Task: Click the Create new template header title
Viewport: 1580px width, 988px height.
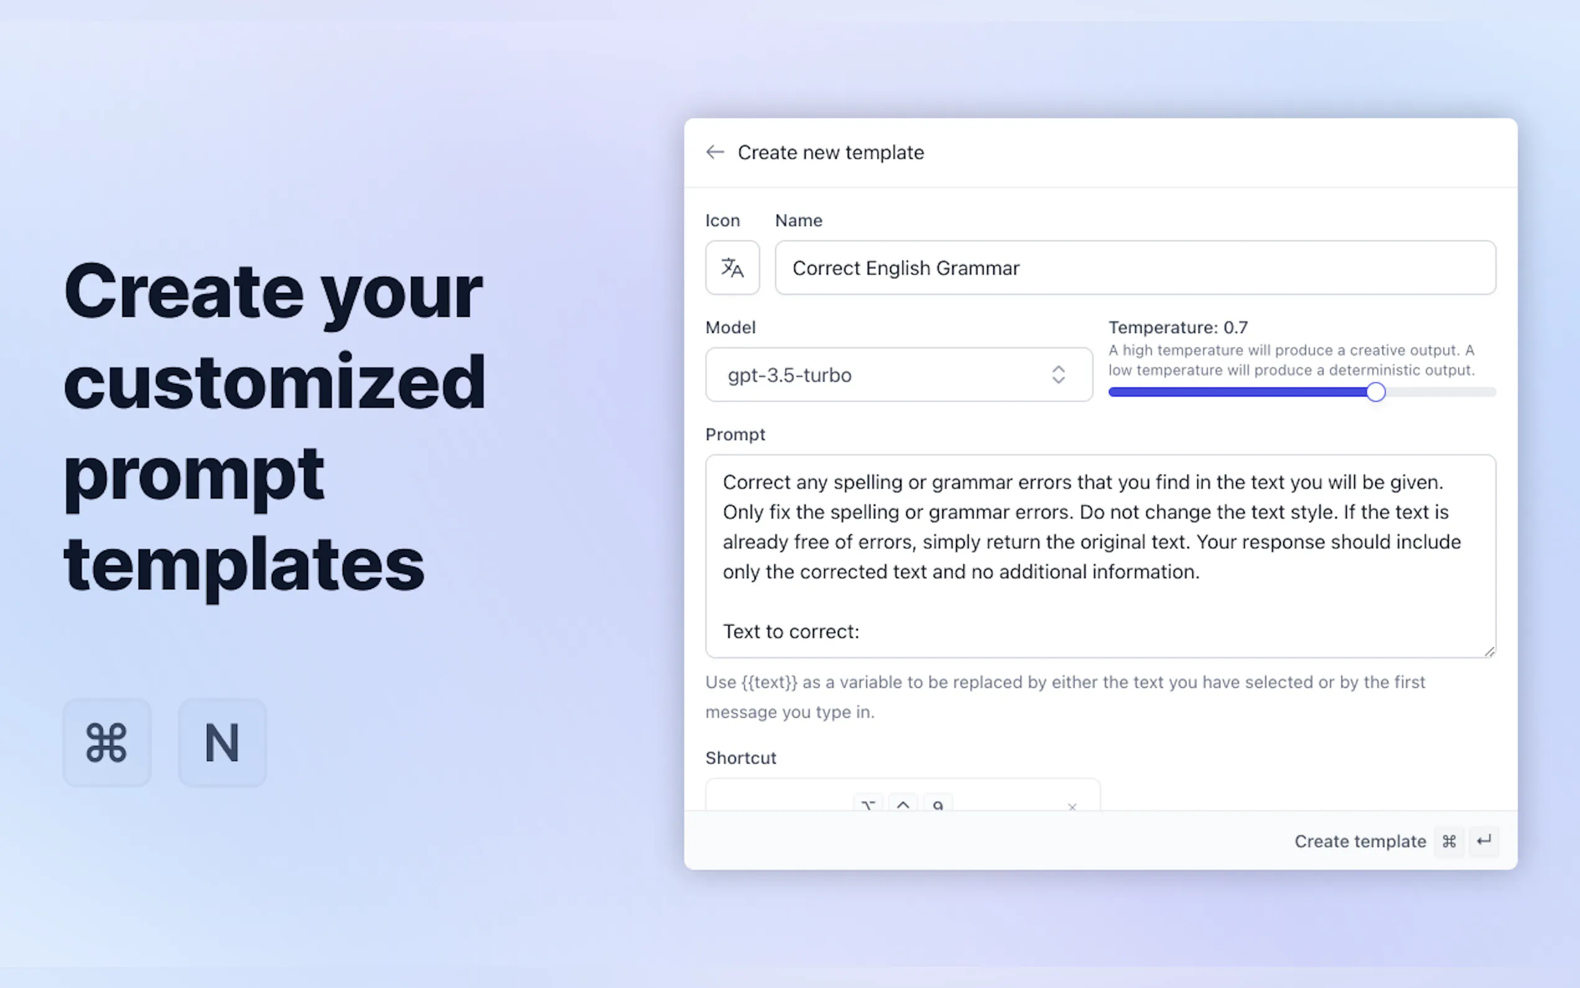Action: (831, 152)
